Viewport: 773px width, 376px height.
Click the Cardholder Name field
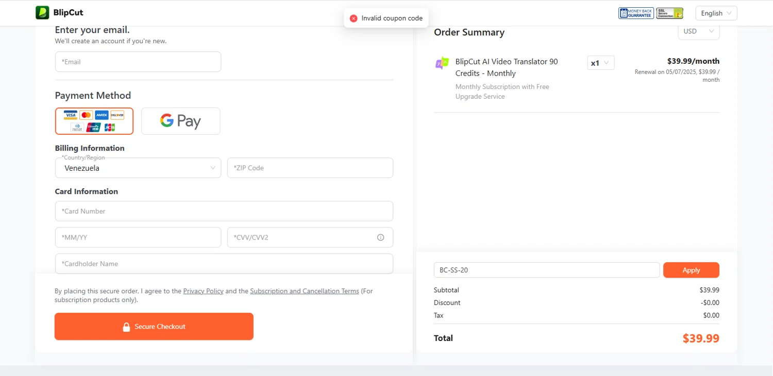pos(224,263)
